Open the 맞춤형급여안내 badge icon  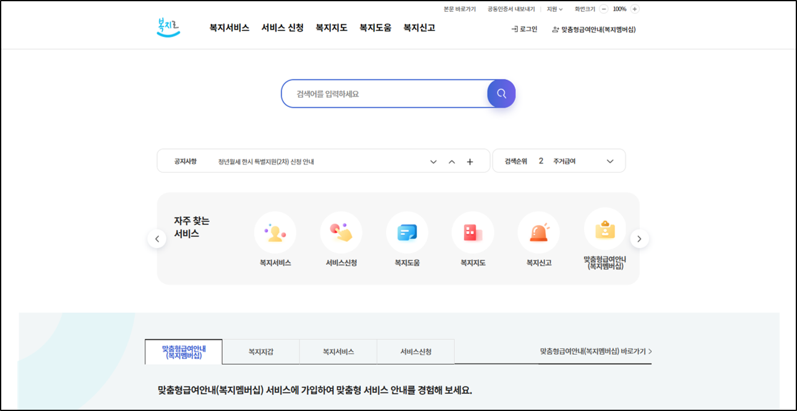click(x=605, y=229)
